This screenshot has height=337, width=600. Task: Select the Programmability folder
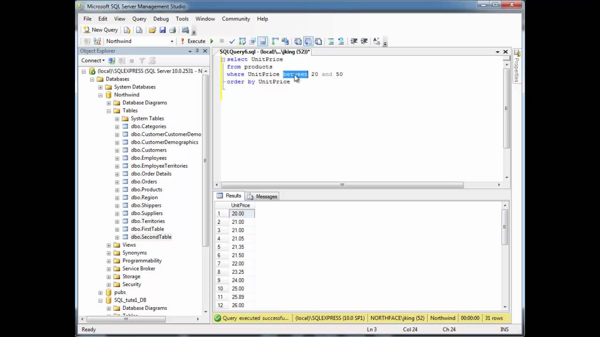point(142,261)
